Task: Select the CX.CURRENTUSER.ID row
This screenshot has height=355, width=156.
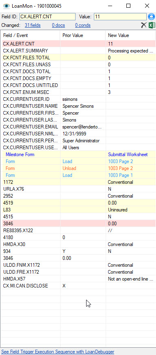Action: pyautogui.click(x=78, y=99)
